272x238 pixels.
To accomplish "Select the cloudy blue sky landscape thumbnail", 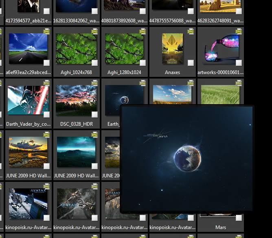I will [x=172, y=94].
